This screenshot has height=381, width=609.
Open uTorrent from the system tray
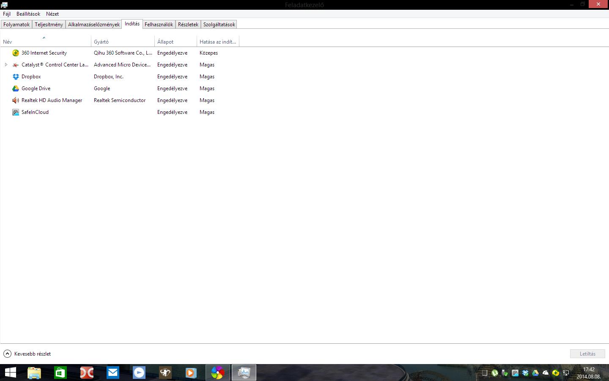(x=495, y=373)
